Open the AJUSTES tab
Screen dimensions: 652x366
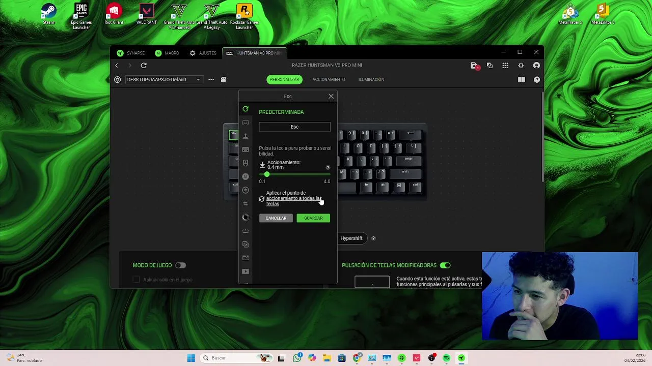click(x=203, y=53)
